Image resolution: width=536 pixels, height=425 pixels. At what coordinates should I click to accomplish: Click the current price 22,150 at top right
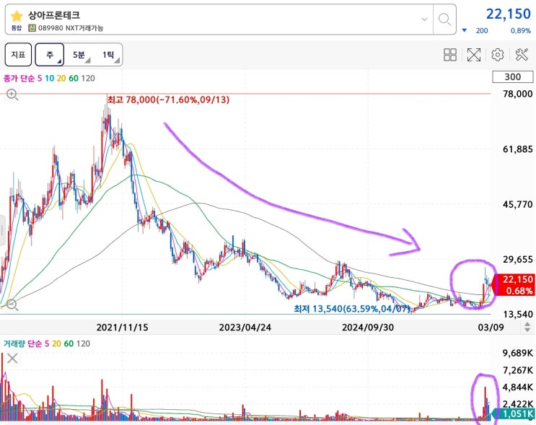pos(509,14)
